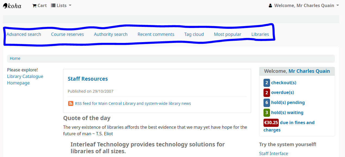Click the Please explore! text
Image resolution: width=345 pixels, height=157 pixels.
point(23,70)
